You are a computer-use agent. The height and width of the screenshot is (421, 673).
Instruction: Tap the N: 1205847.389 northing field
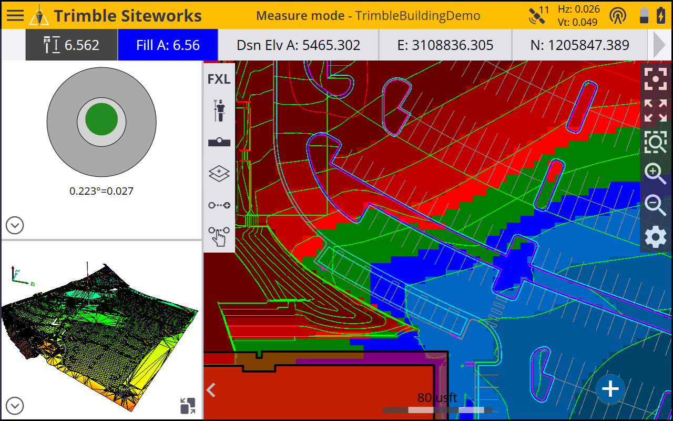[x=580, y=45]
